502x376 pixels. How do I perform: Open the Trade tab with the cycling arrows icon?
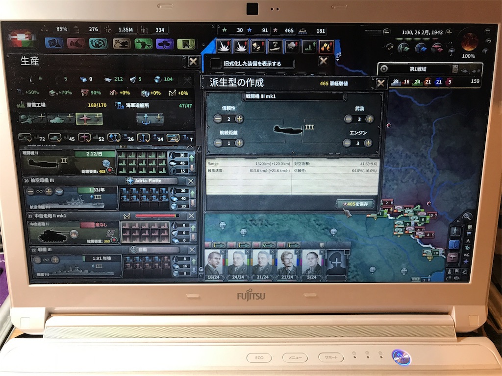pos(98,44)
